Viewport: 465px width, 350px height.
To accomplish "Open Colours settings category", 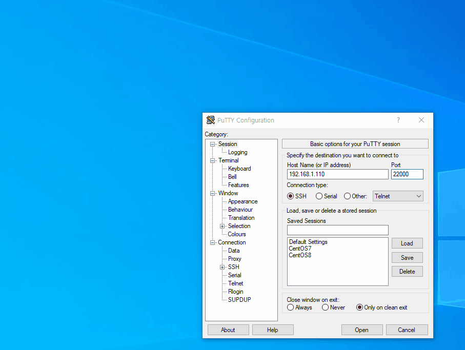I will pyautogui.click(x=237, y=234).
